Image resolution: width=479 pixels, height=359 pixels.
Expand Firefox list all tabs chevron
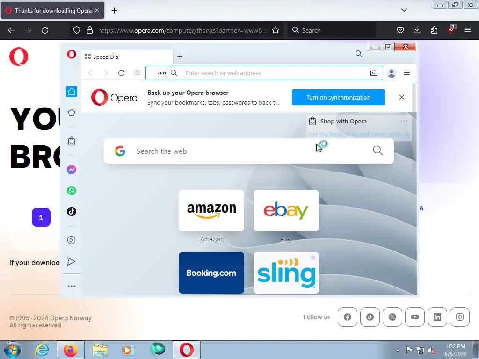click(404, 10)
